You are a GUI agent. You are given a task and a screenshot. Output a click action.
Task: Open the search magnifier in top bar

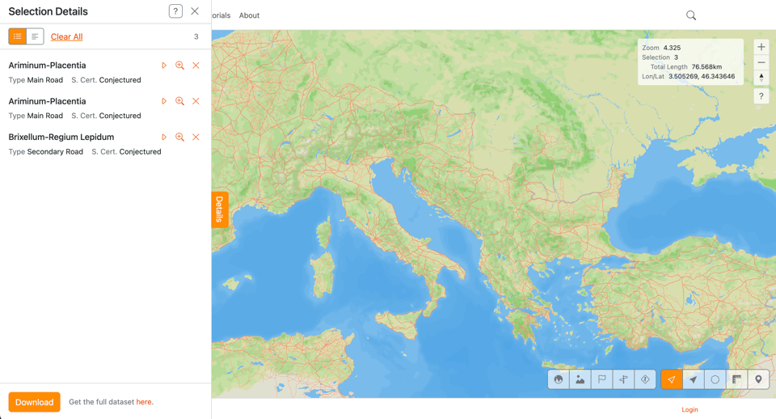click(691, 15)
